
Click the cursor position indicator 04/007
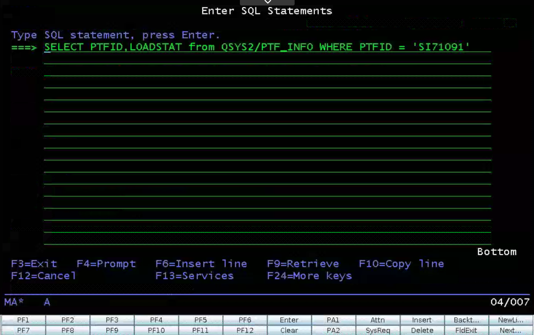pos(510,302)
